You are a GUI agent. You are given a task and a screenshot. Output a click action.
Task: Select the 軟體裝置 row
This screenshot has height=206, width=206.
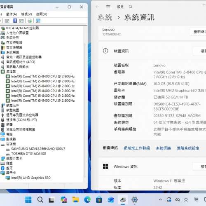13,110
